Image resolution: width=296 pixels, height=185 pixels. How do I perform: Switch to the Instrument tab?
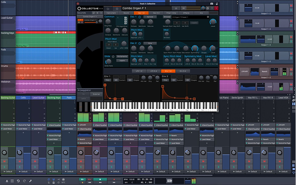click(x=111, y=13)
